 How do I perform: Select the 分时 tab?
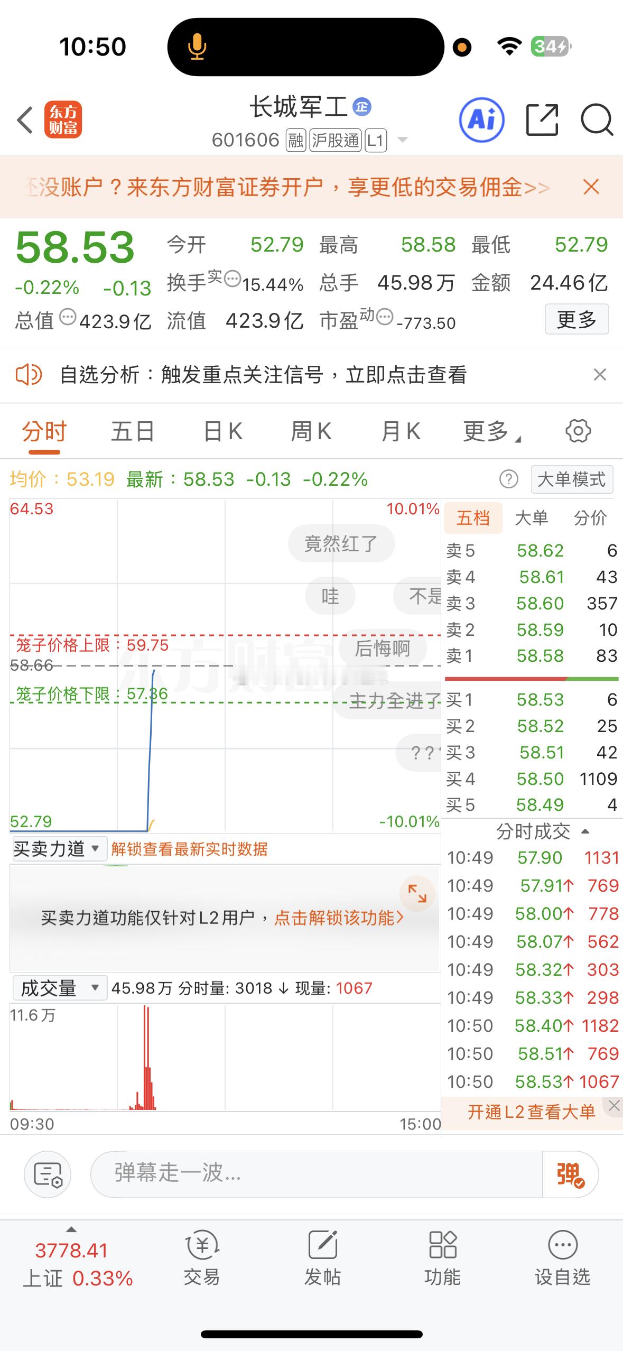click(x=44, y=431)
